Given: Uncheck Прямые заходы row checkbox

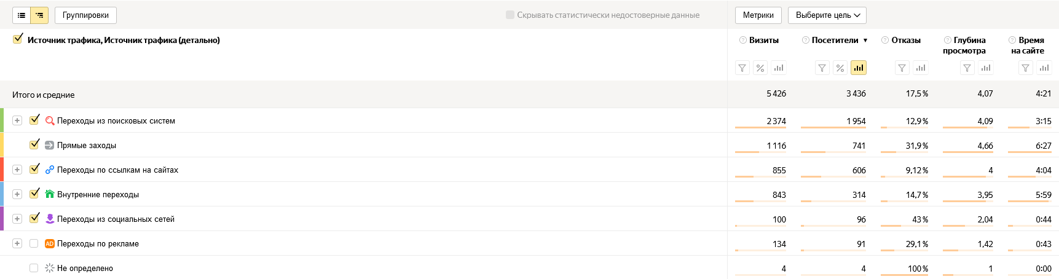Looking at the screenshot, I should tap(34, 144).
